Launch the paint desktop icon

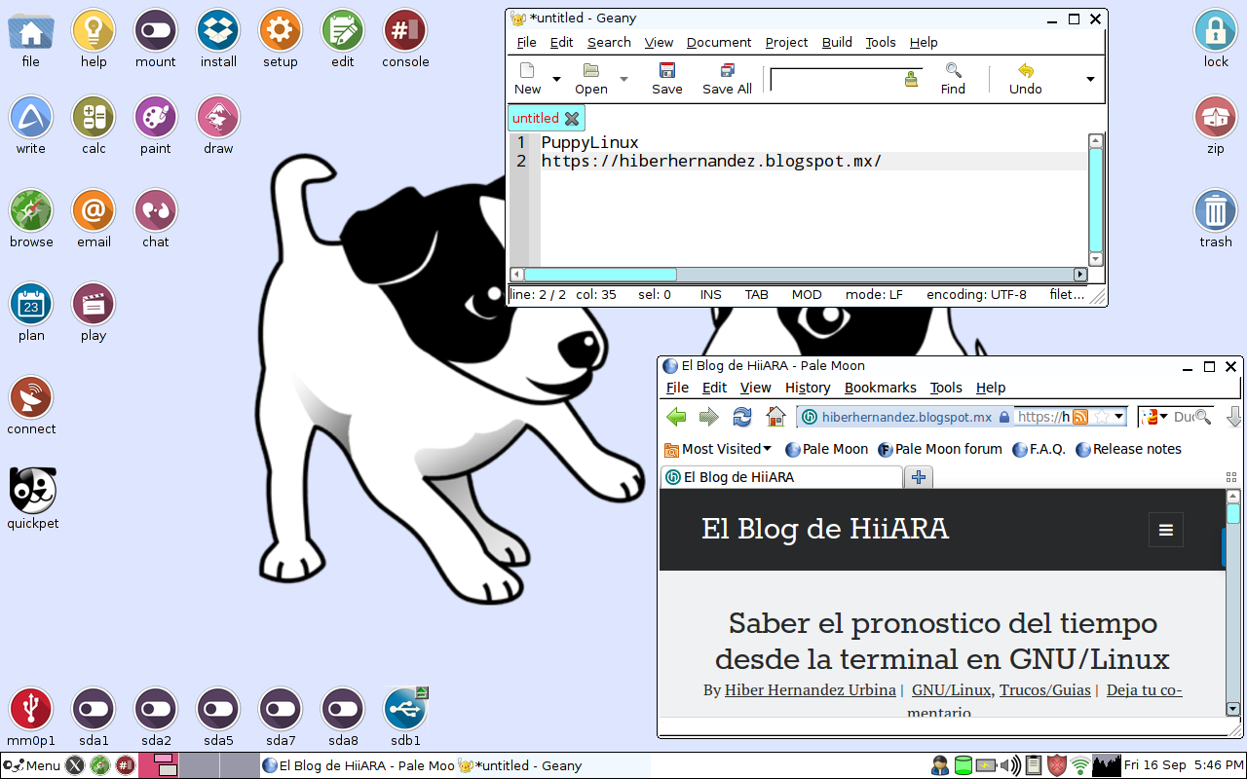(x=156, y=127)
